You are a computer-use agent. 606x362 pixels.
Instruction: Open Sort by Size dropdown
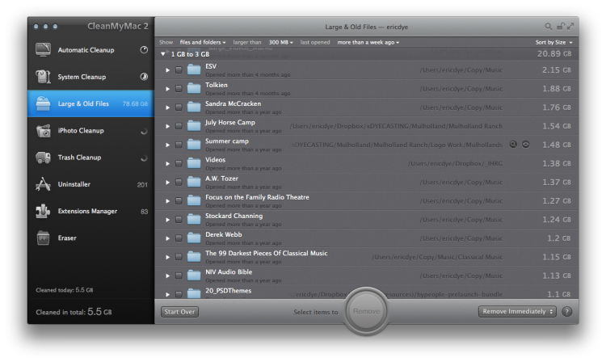tap(553, 42)
